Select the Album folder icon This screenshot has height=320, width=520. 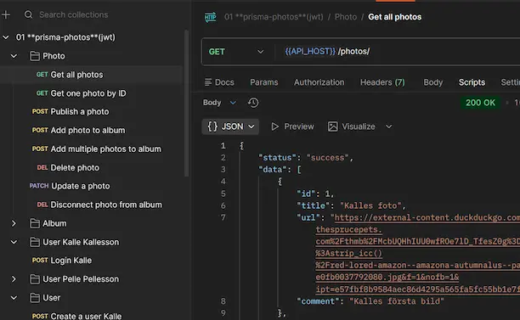coord(35,223)
